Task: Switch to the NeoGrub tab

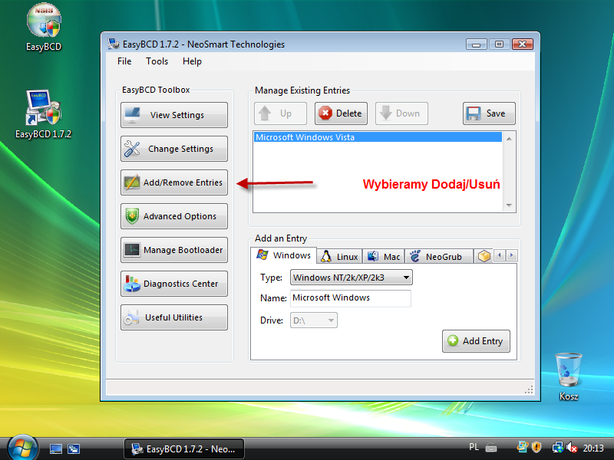Action: (438, 257)
